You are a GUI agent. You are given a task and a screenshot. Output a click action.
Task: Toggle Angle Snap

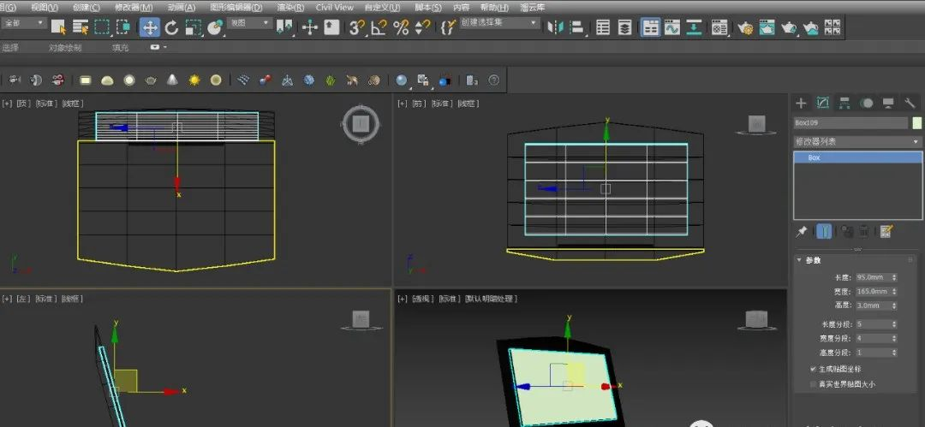click(379, 27)
